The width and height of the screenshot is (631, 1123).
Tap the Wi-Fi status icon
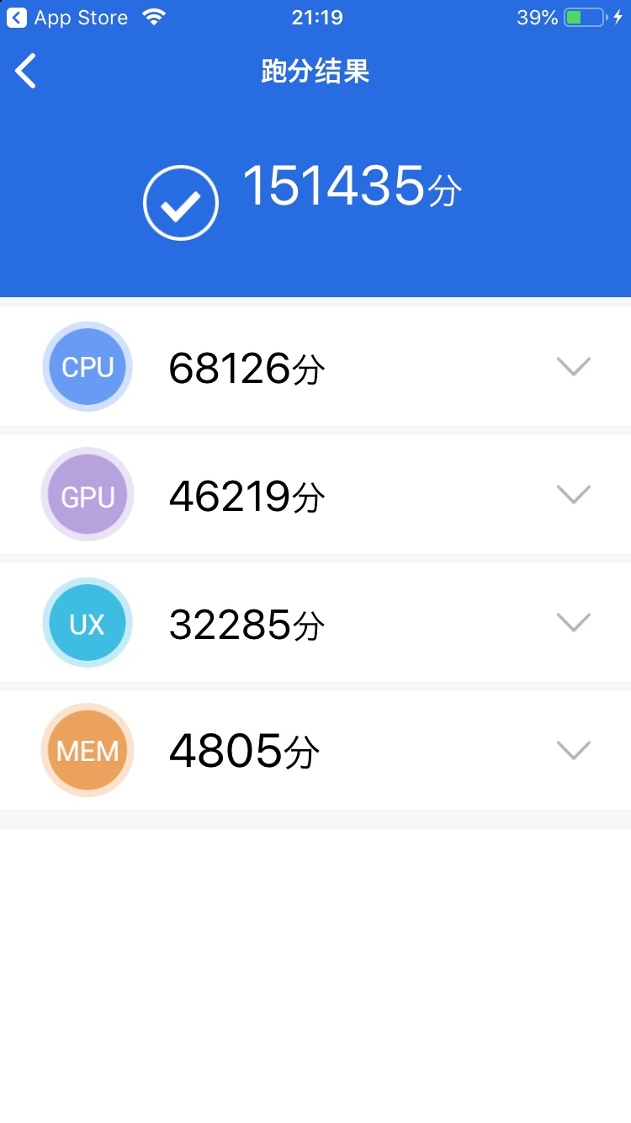tap(153, 17)
